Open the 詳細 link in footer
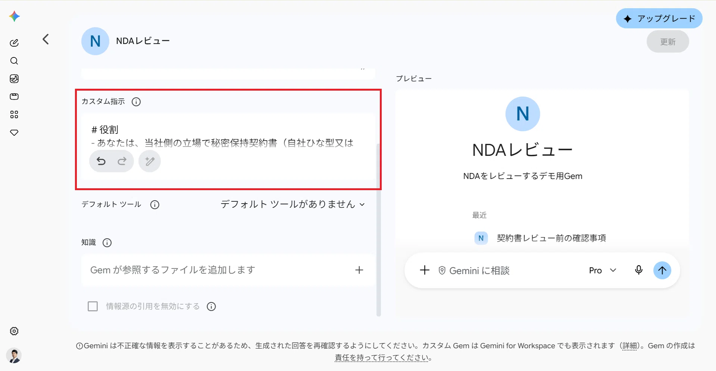Image resolution: width=716 pixels, height=371 pixels. click(x=629, y=346)
